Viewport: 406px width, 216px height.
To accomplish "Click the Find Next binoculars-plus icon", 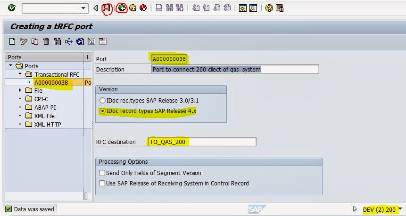I will (180, 8).
